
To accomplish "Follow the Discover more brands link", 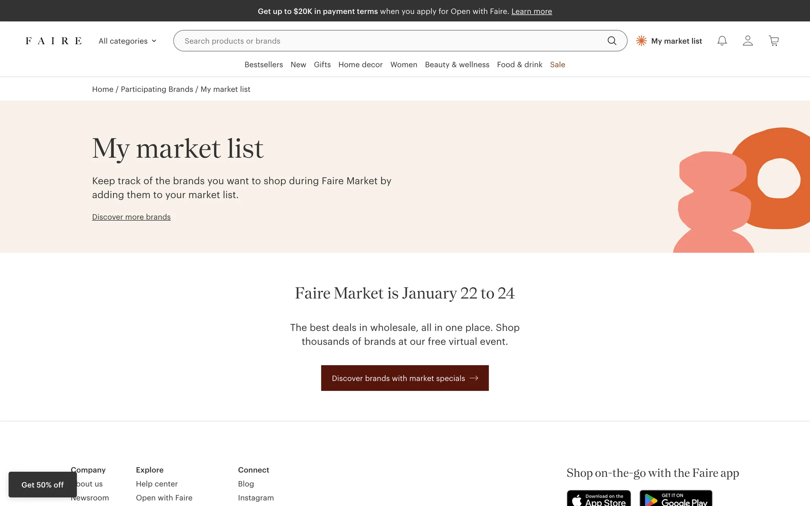I will tap(131, 217).
